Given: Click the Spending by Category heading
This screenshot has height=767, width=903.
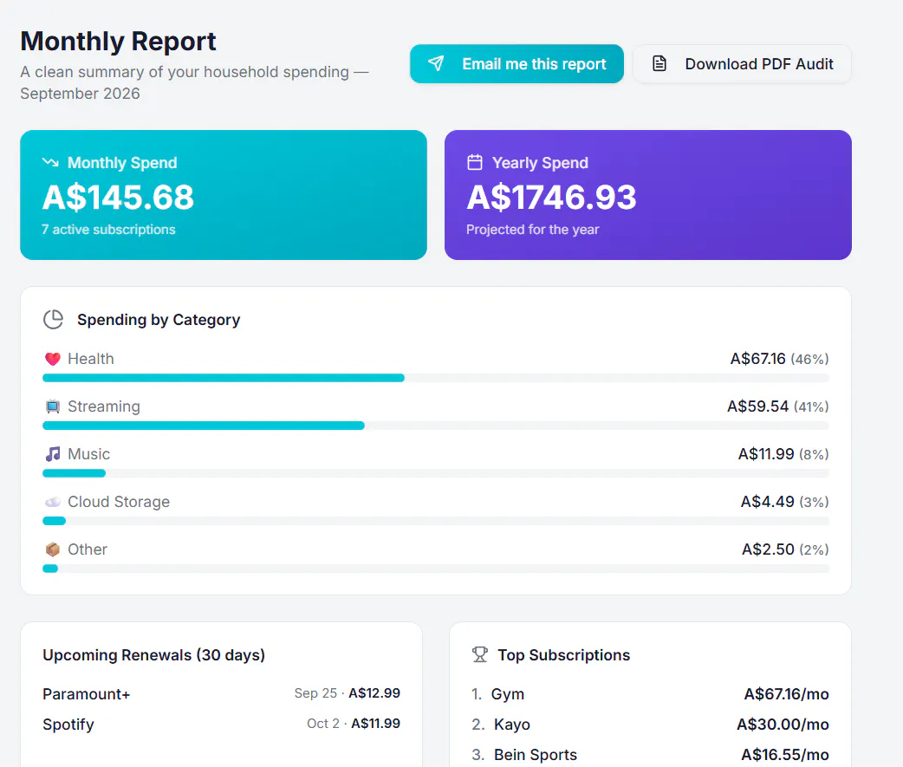Looking at the screenshot, I should click(159, 320).
